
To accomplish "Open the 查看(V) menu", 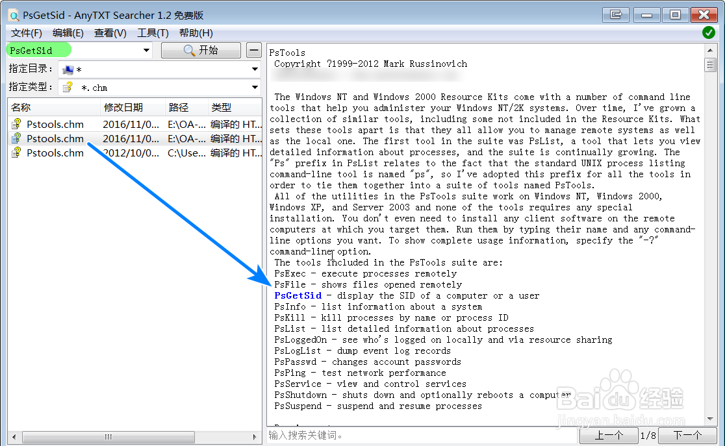I will pyautogui.click(x=110, y=33).
